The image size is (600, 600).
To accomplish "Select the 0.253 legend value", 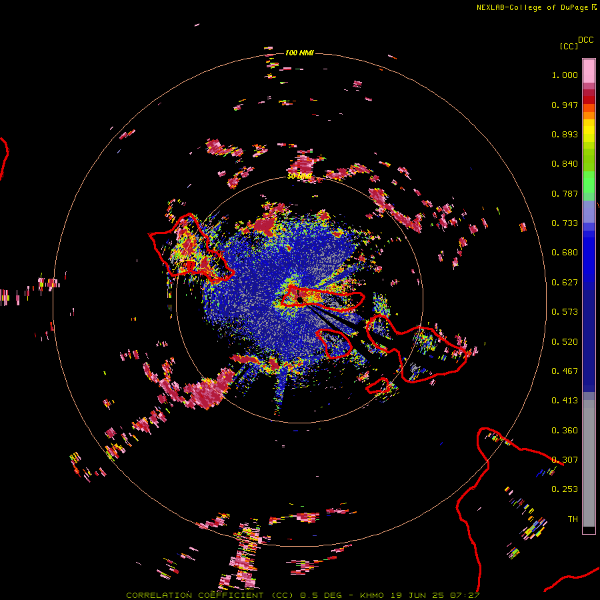I will click(x=565, y=489).
